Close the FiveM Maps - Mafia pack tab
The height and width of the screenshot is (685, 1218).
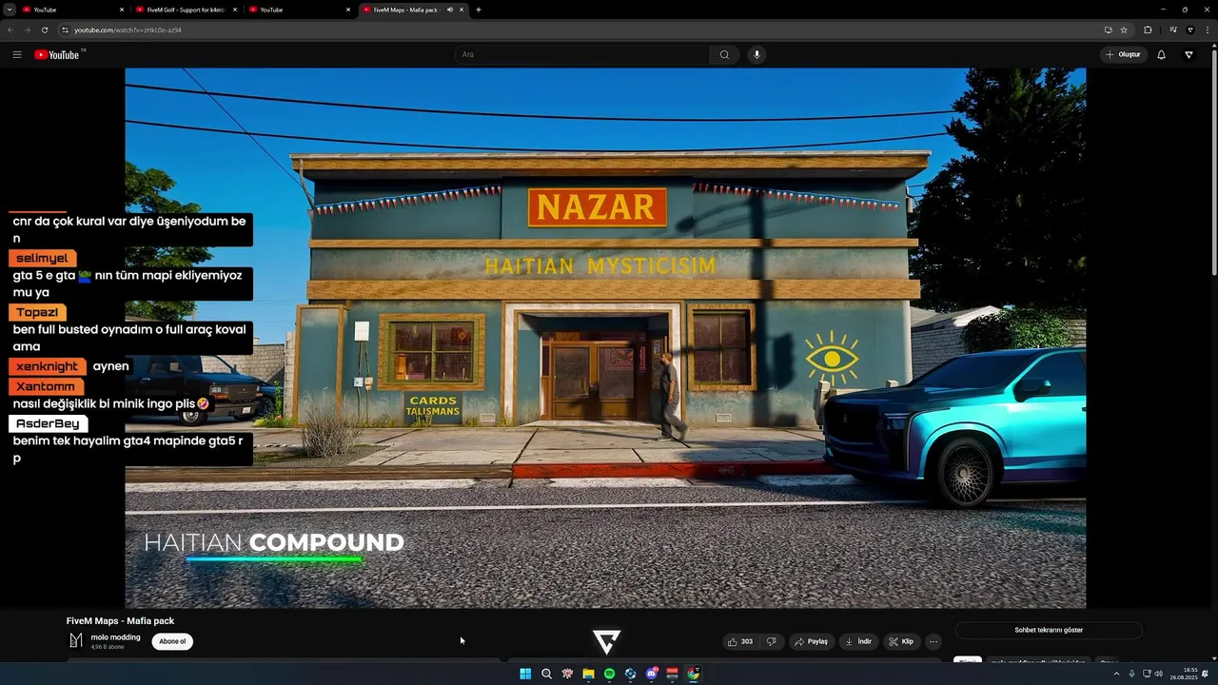pyautogui.click(x=462, y=10)
